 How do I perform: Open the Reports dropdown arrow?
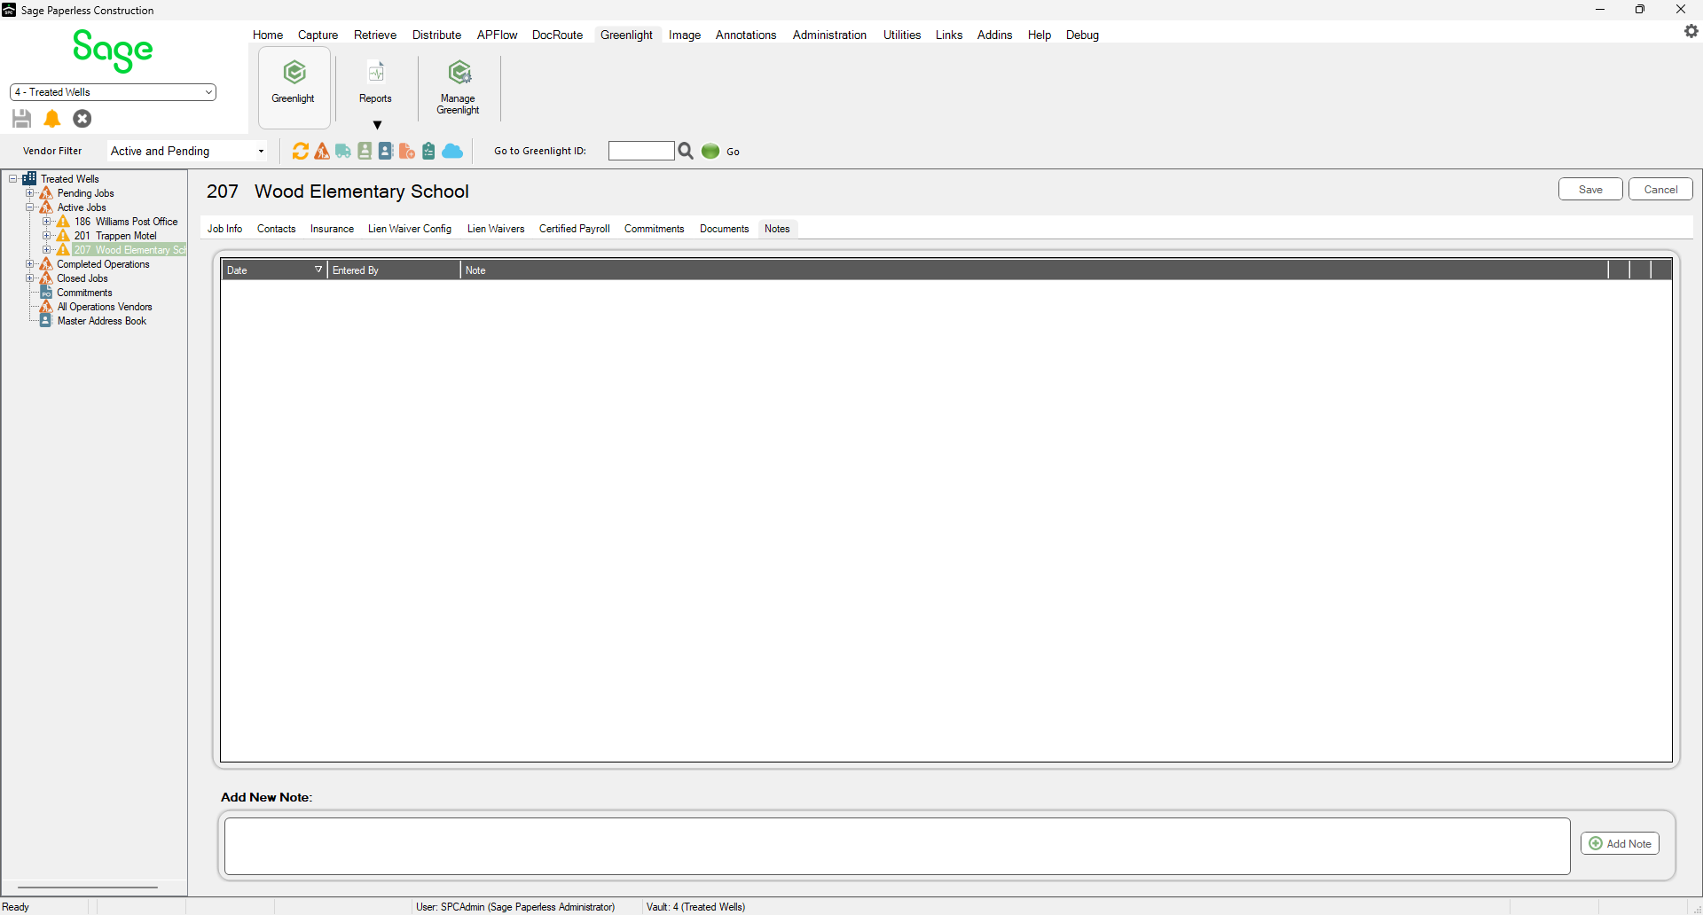coord(377,125)
